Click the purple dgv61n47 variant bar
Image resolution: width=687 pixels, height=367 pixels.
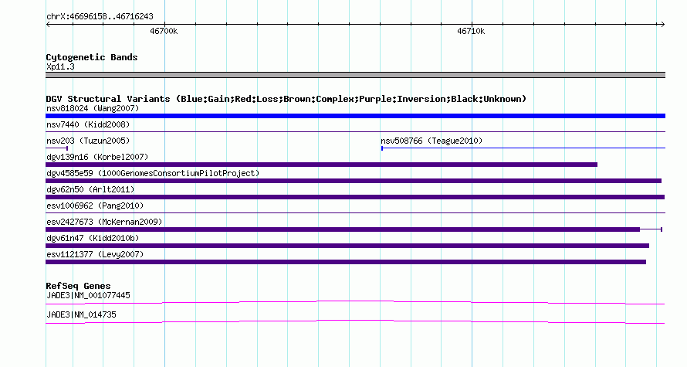347,246
